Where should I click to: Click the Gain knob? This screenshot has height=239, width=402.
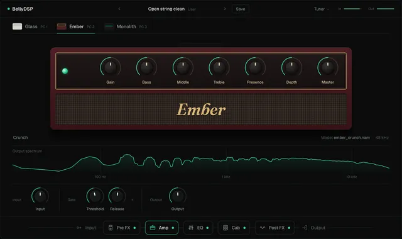pyautogui.click(x=111, y=67)
